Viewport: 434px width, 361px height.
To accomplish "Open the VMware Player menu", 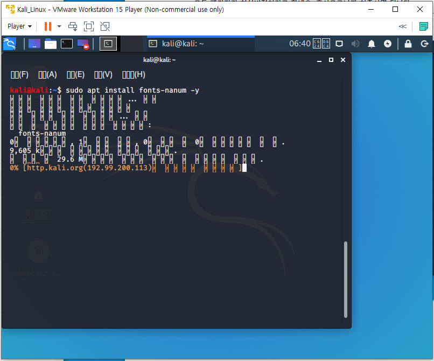I will (19, 26).
